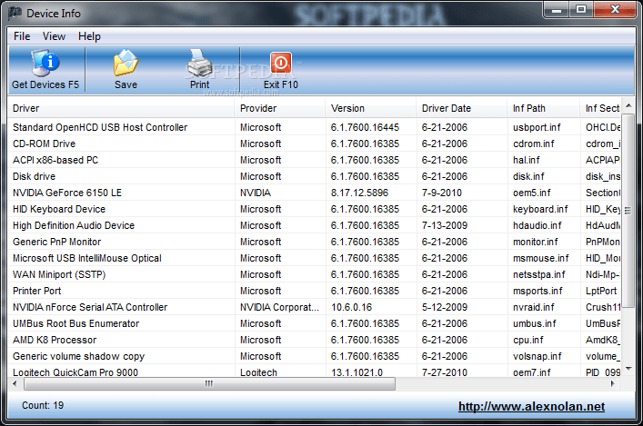Sort by the Provider column header
Screen dimensions: 643x426
(280, 108)
